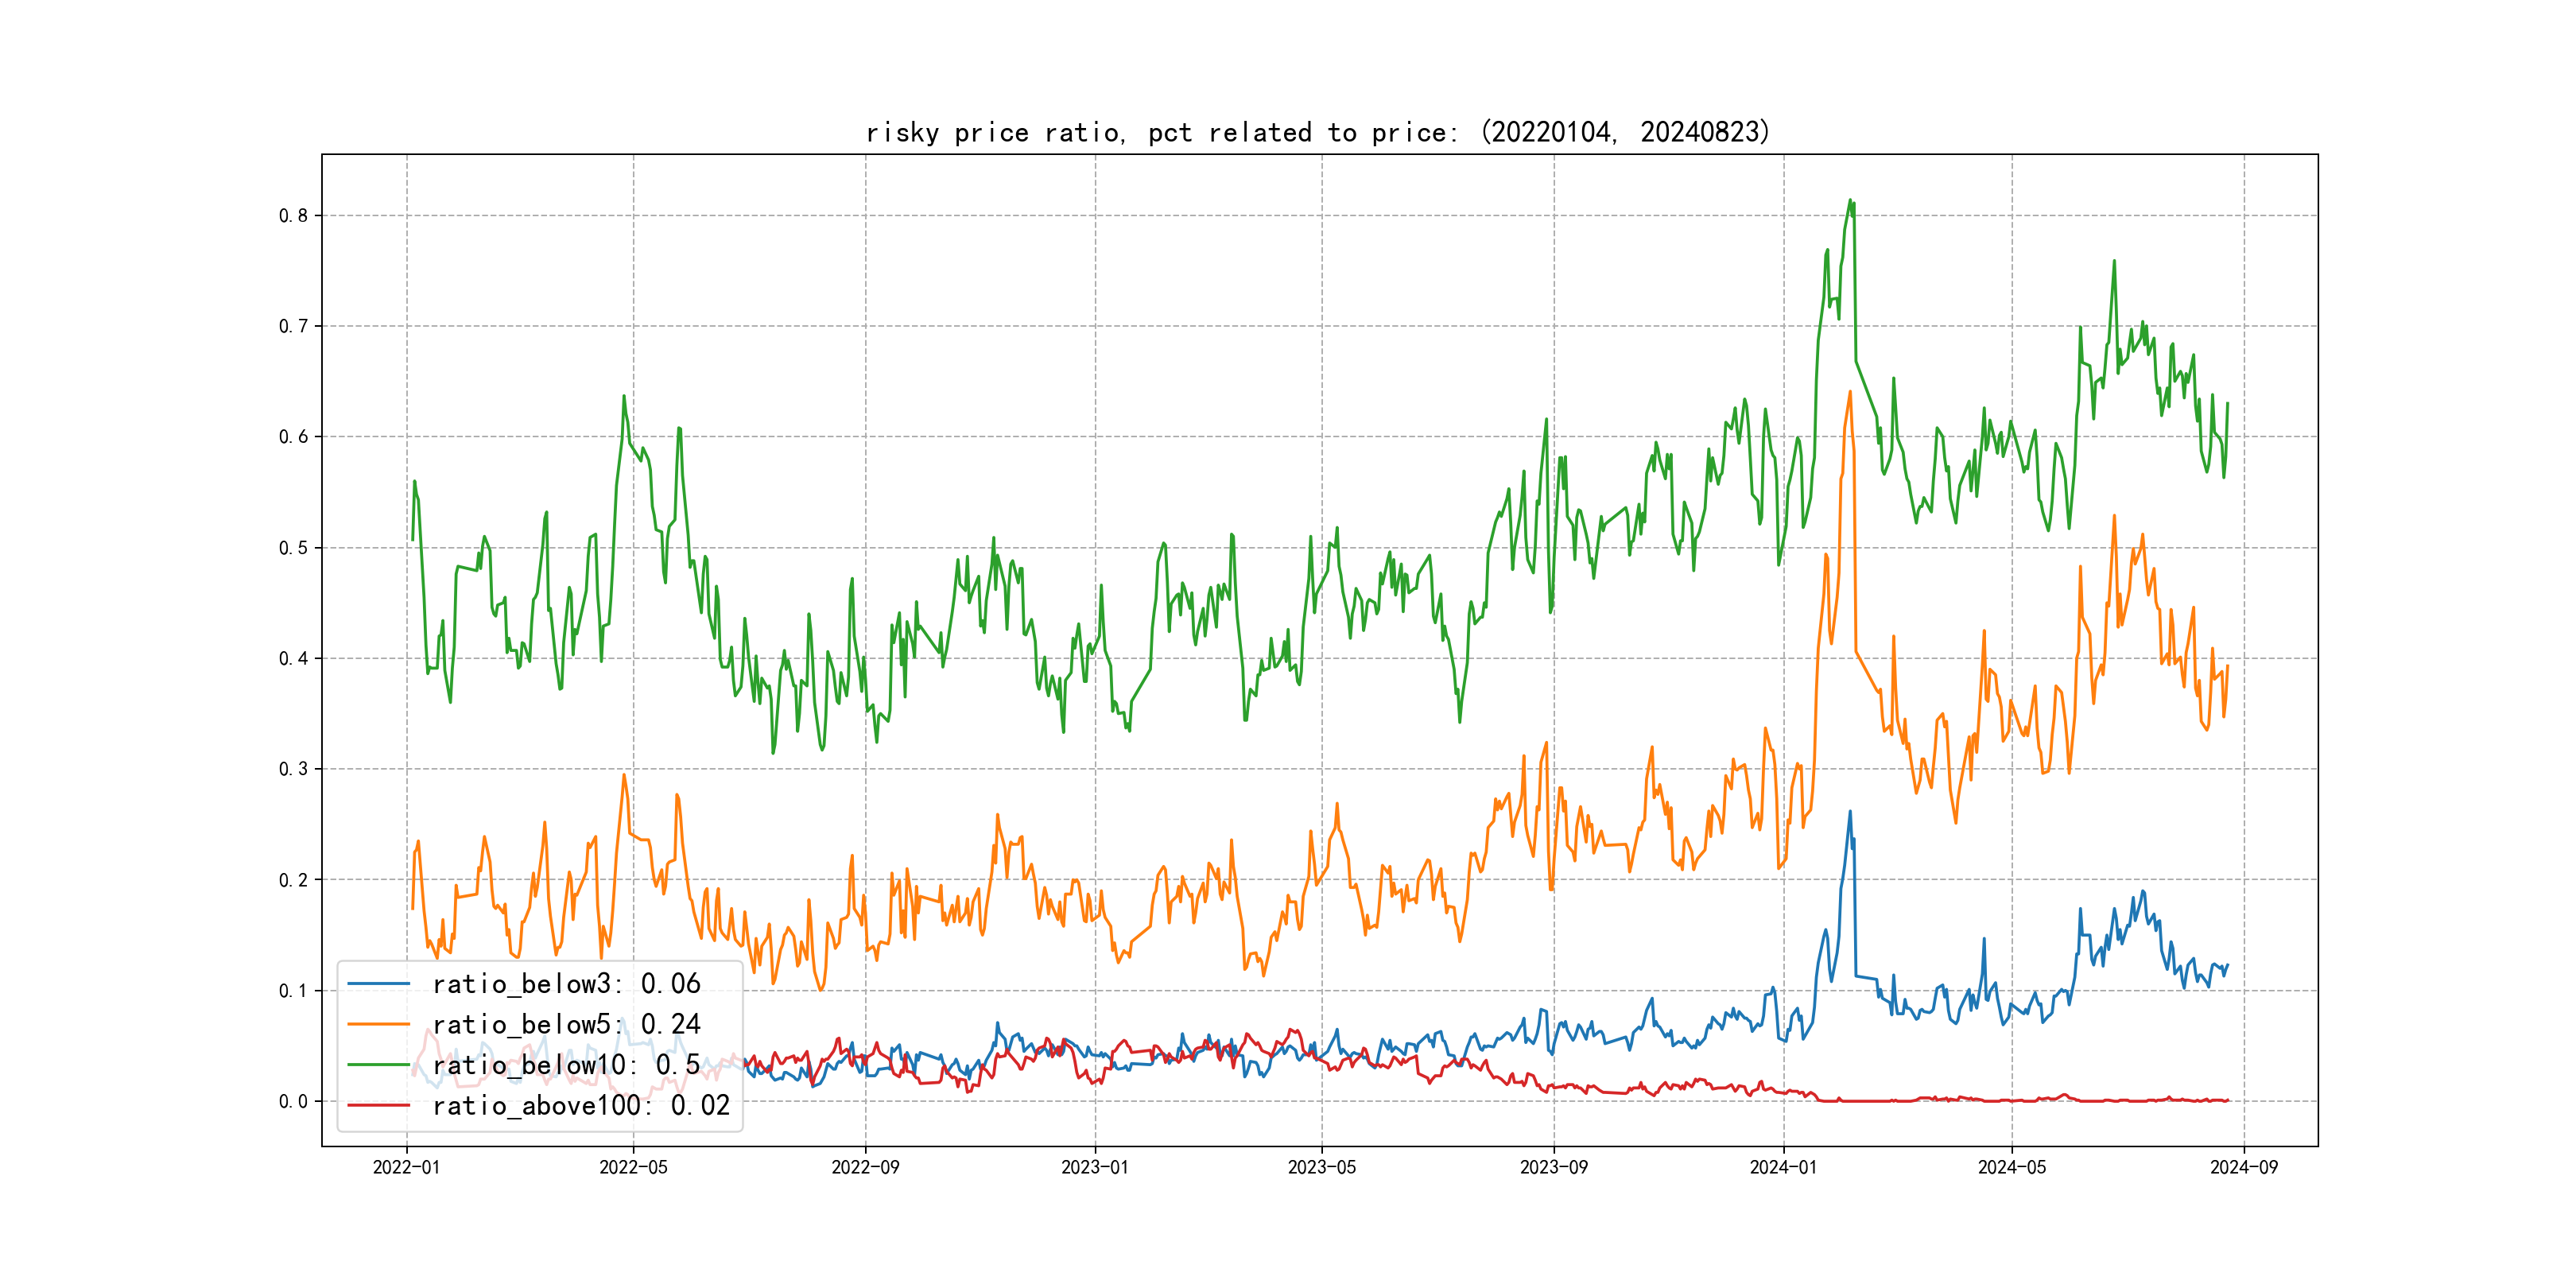Click the orange ratio_below5 legend line swatch
Screen dimensions: 2576x1288
(x=378, y=1024)
